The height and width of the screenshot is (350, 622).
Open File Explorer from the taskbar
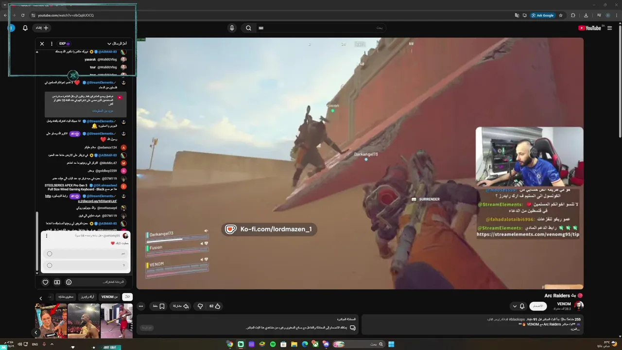(x=294, y=344)
